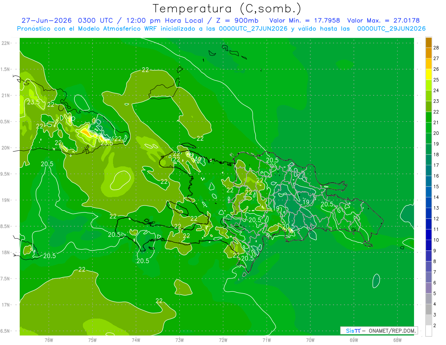
Task: Click the colorbar label "6"
Action: (435, 283)
